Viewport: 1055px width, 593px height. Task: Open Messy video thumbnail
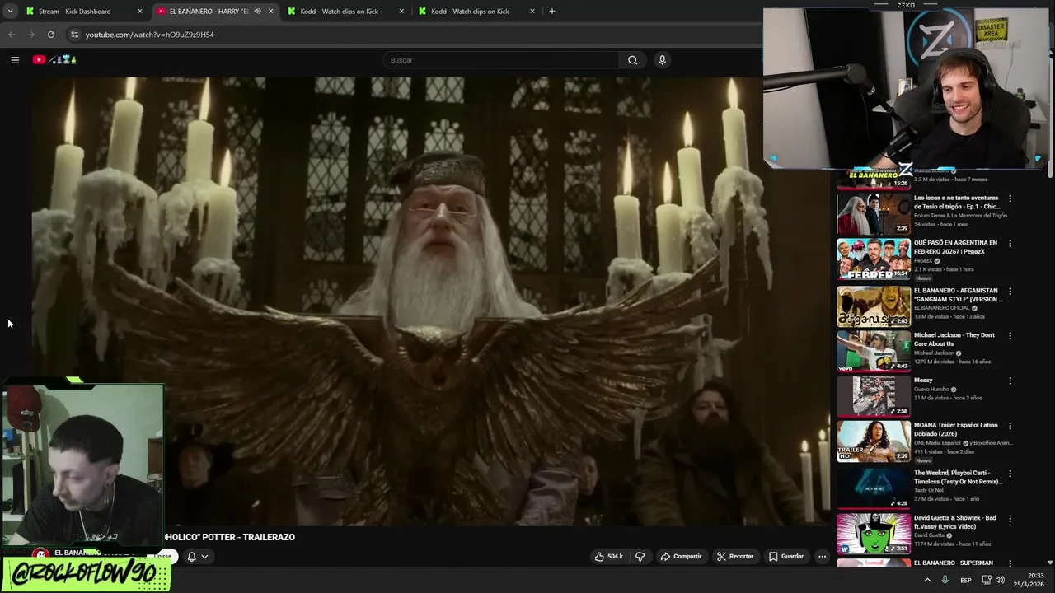pos(874,396)
